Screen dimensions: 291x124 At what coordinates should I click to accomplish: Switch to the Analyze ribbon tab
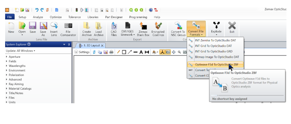(38, 17)
